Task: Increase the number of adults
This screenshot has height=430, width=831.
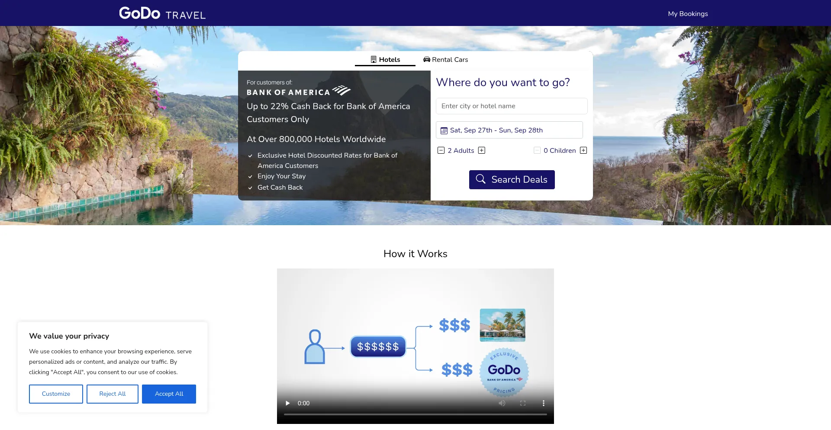Action: pyautogui.click(x=482, y=150)
